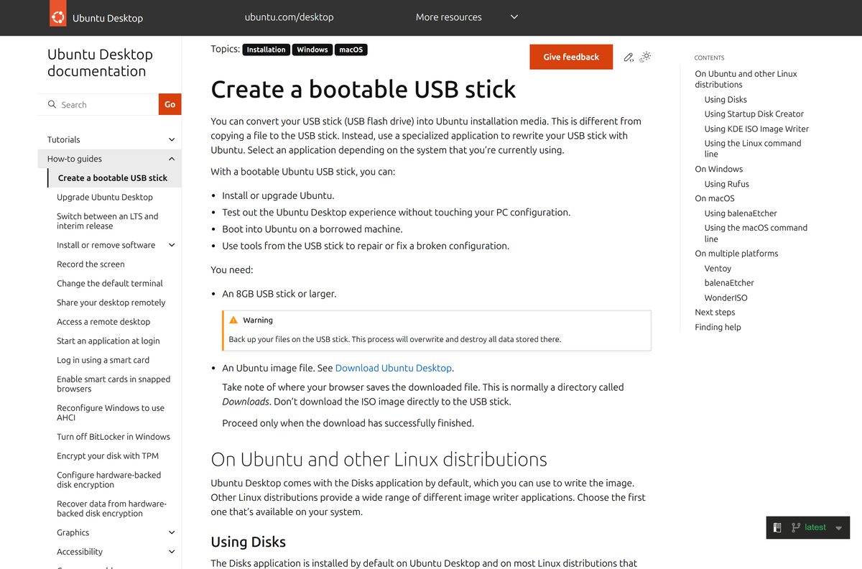Image resolution: width=862 pixels, height=569 pixels.
Task: Jump to Ventoy in contents
Action: 718,269
